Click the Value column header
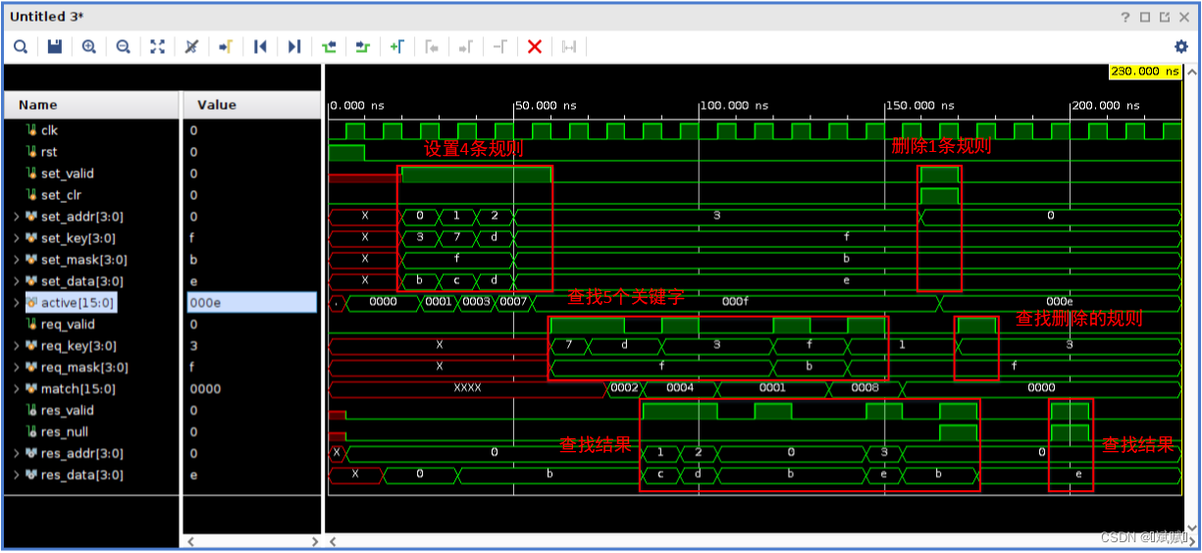Viewport: 1202px width, 553px height. point(251,105)
